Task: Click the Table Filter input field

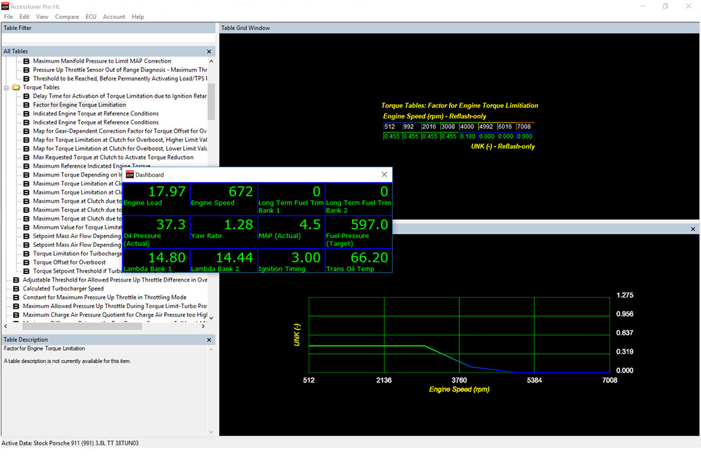Action: (108, 39)
